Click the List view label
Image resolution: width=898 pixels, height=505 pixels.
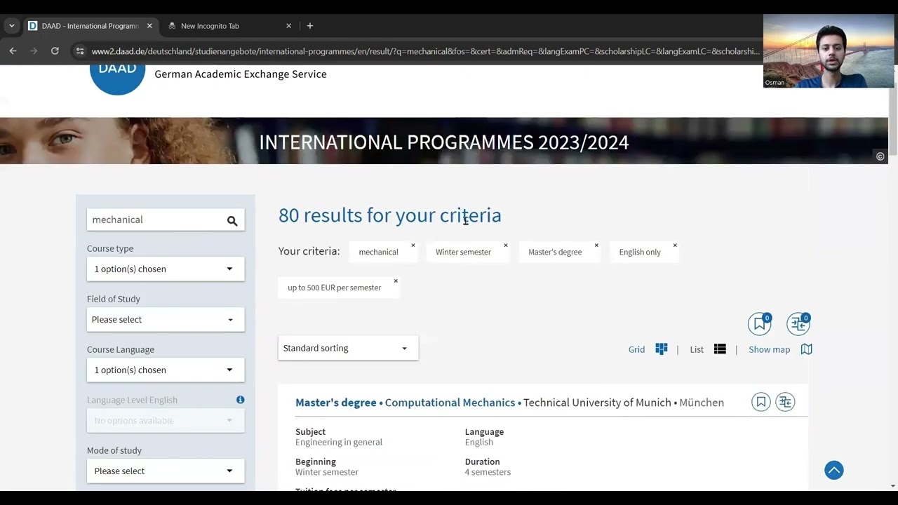(x=697, y=349)
